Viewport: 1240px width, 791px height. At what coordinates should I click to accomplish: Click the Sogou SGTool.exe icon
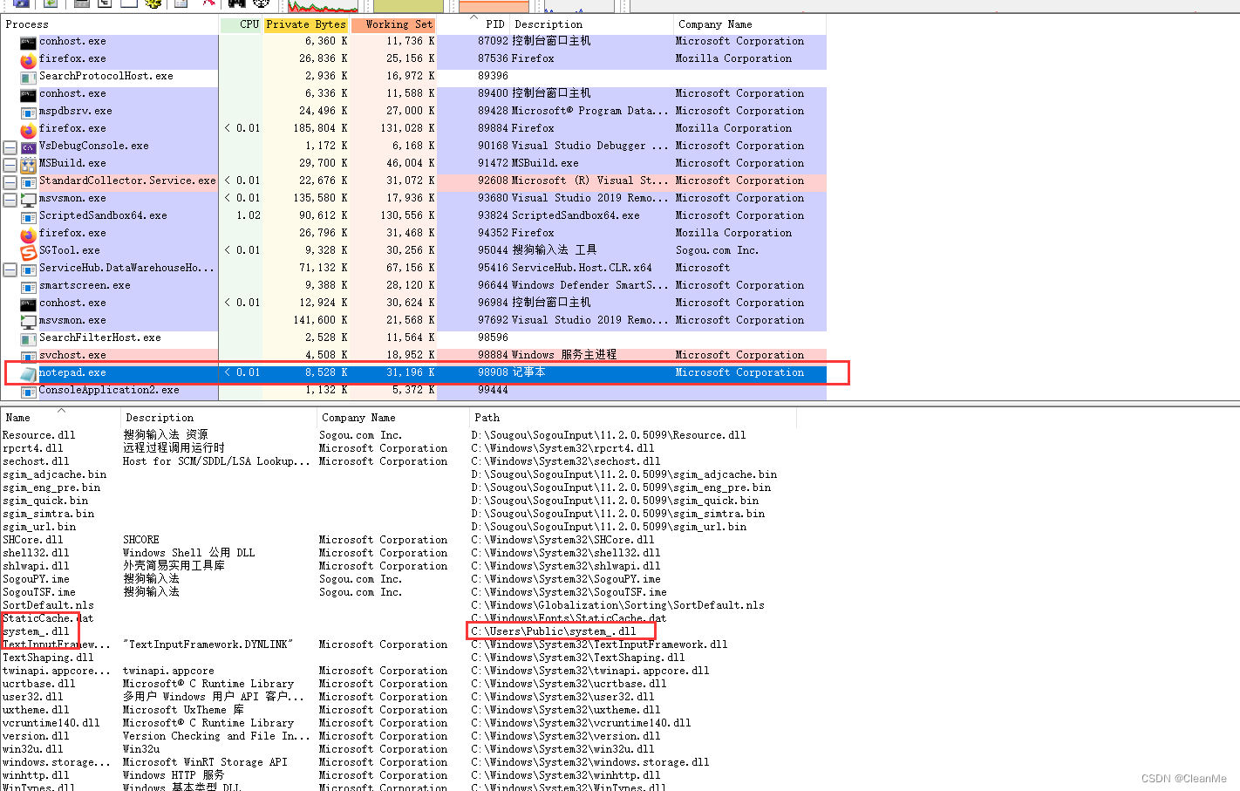click(28, 252)
